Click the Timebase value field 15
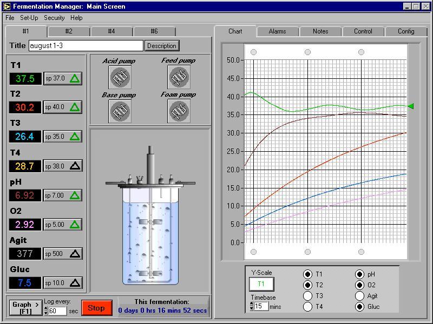Screen dimensions: 433x324 click(x=261, y=306)
